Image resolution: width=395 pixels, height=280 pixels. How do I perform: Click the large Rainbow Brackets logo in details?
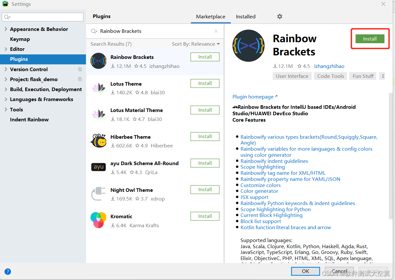coord(249,46)
